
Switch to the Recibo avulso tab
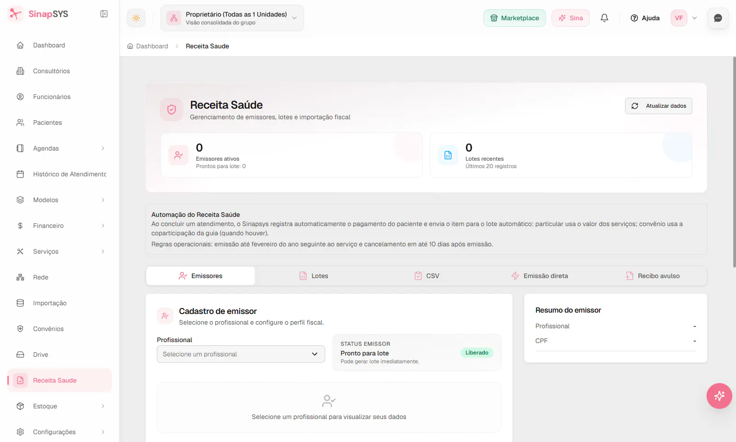coord(653,276)
